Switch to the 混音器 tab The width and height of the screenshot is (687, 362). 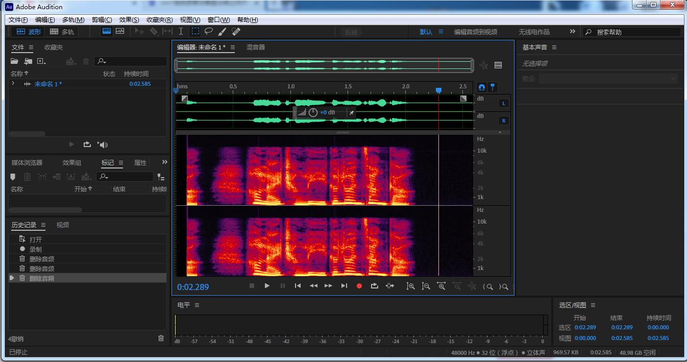(x=256, y=47)
